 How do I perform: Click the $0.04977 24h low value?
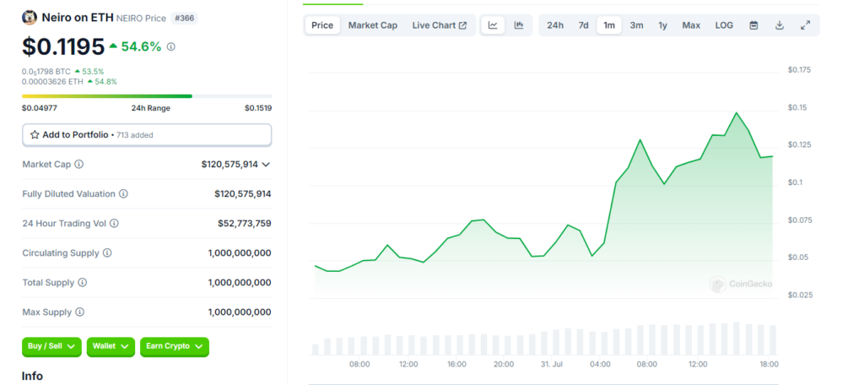(39, 108)
